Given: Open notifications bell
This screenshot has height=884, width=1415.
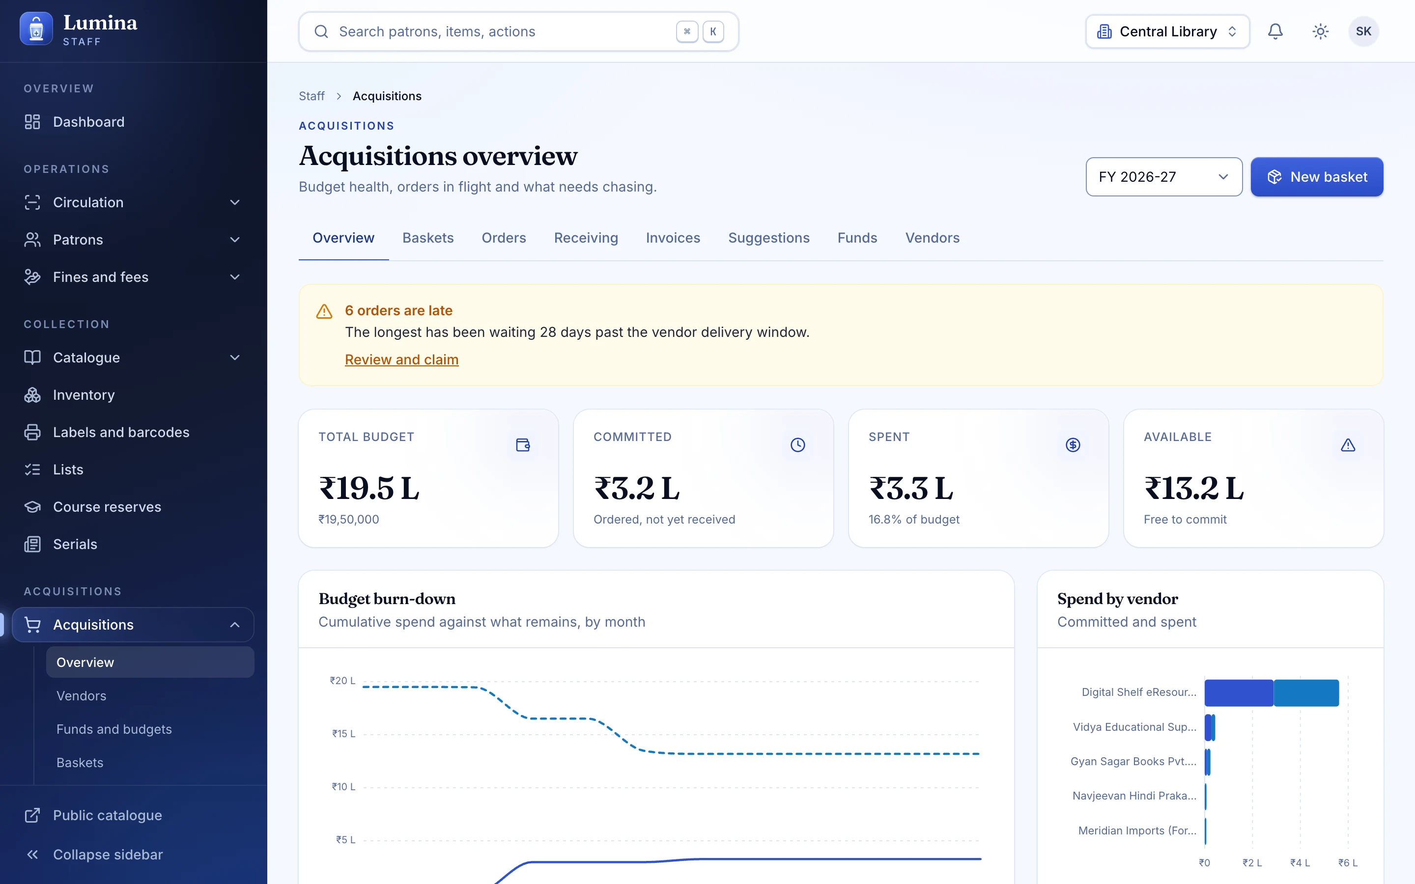Looking at the screenshot, I should (x=1275, y=31).
